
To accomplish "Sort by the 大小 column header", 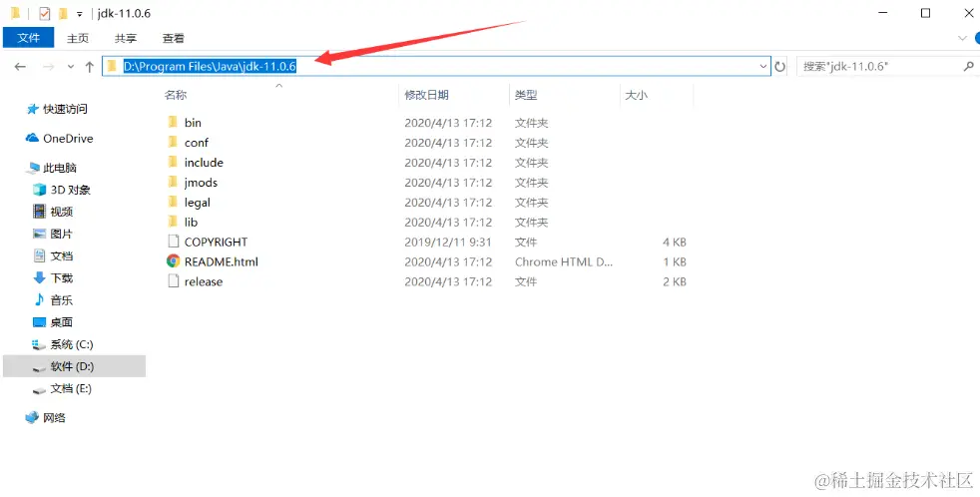I will click(x=637, y=95).
